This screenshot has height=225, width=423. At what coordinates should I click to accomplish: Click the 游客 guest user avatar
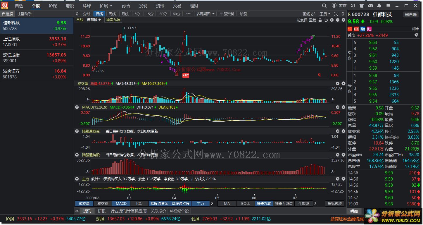point(334,6)
